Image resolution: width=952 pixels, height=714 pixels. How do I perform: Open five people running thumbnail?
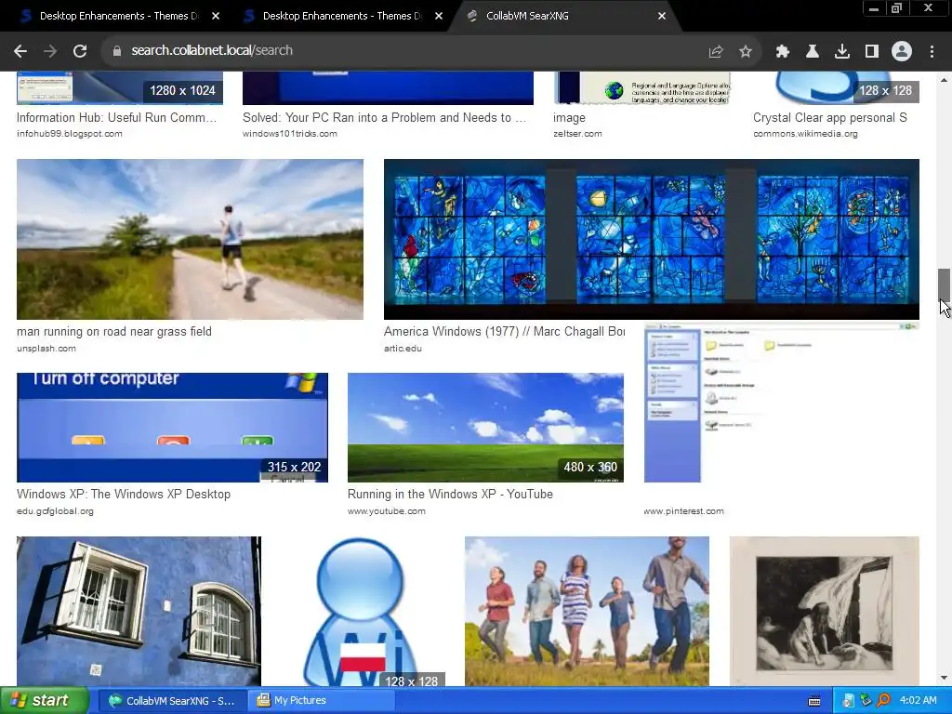click(588, 611)
